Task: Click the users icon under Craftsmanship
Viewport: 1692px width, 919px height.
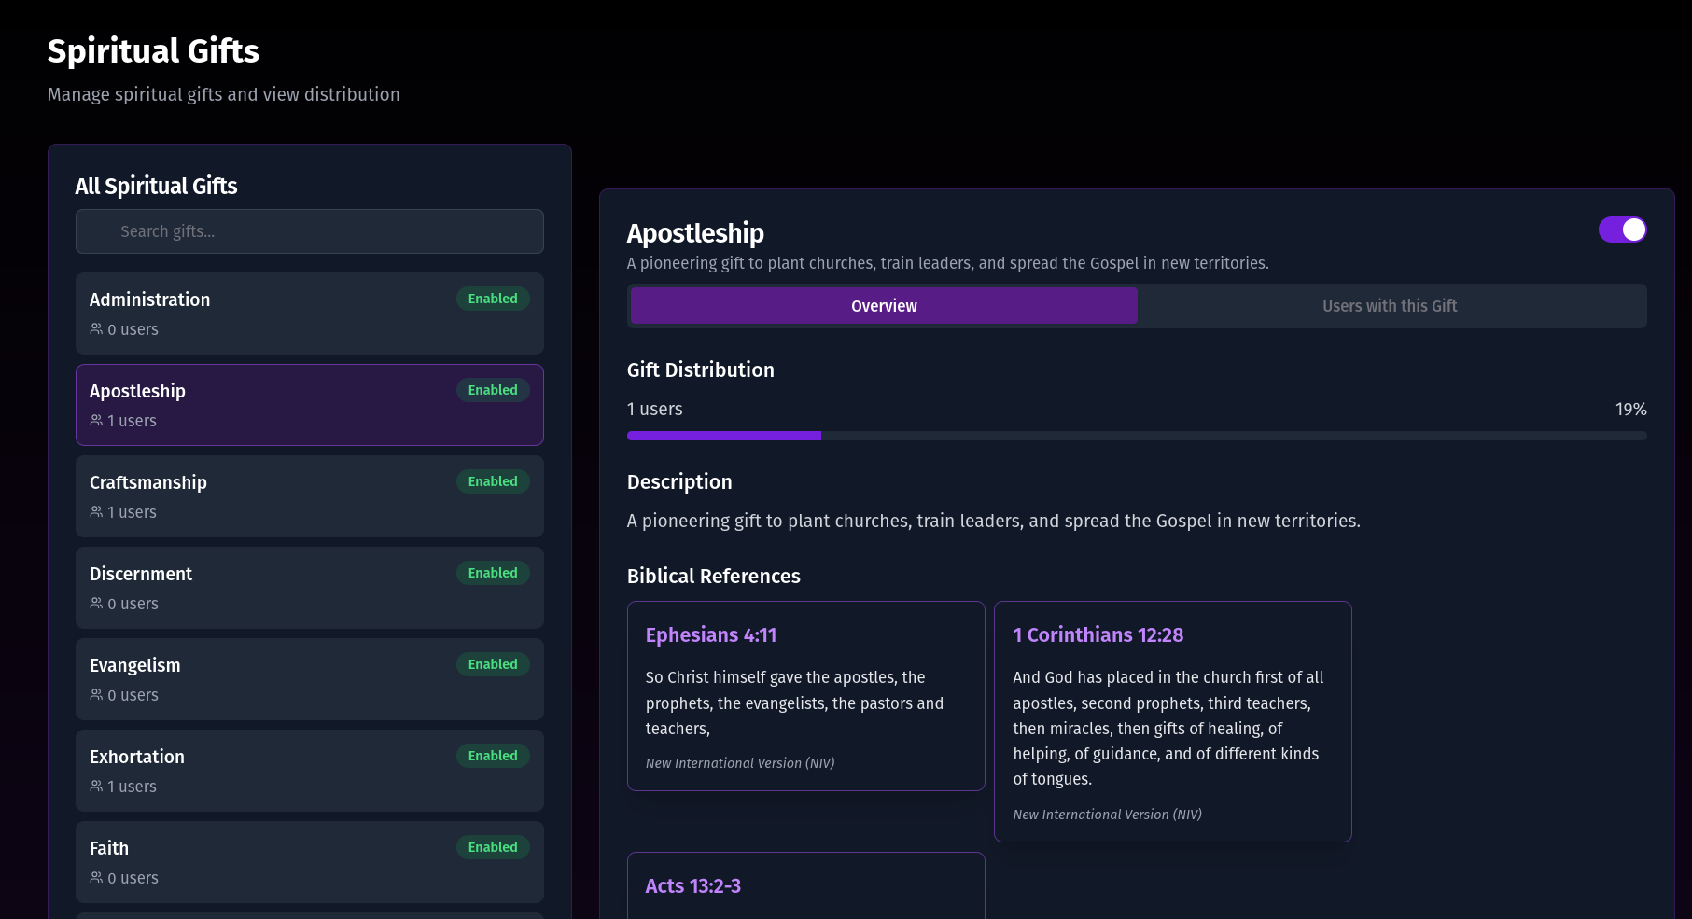Action: tap(96, 512)
